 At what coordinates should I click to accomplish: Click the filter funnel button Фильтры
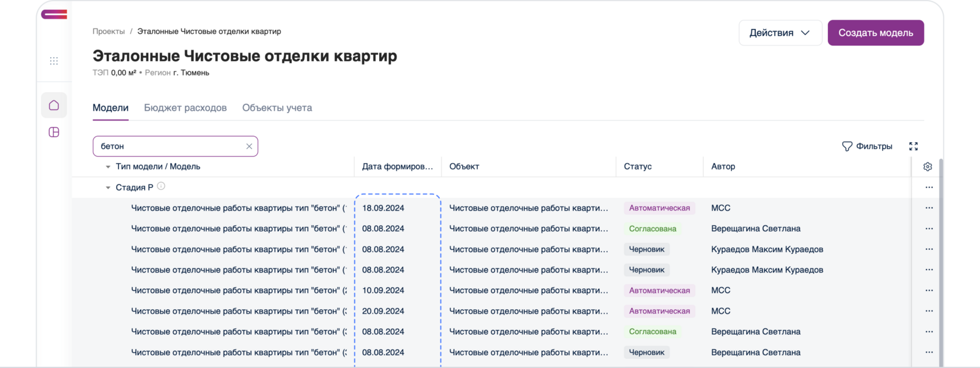867,146
